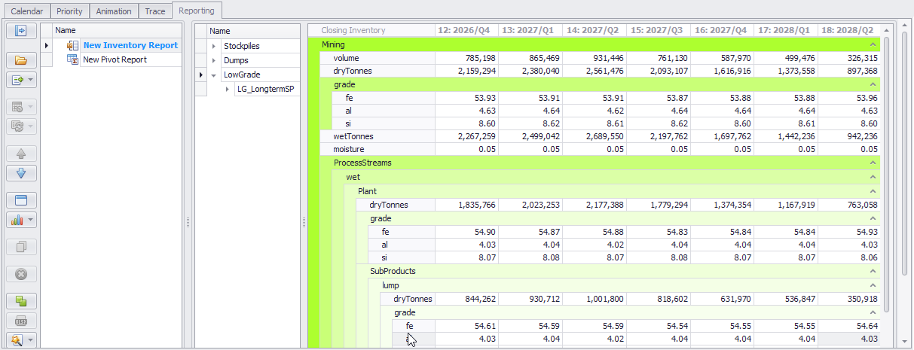
Task: Expand the LG_LongtermSP node
Action: [228, 90]
